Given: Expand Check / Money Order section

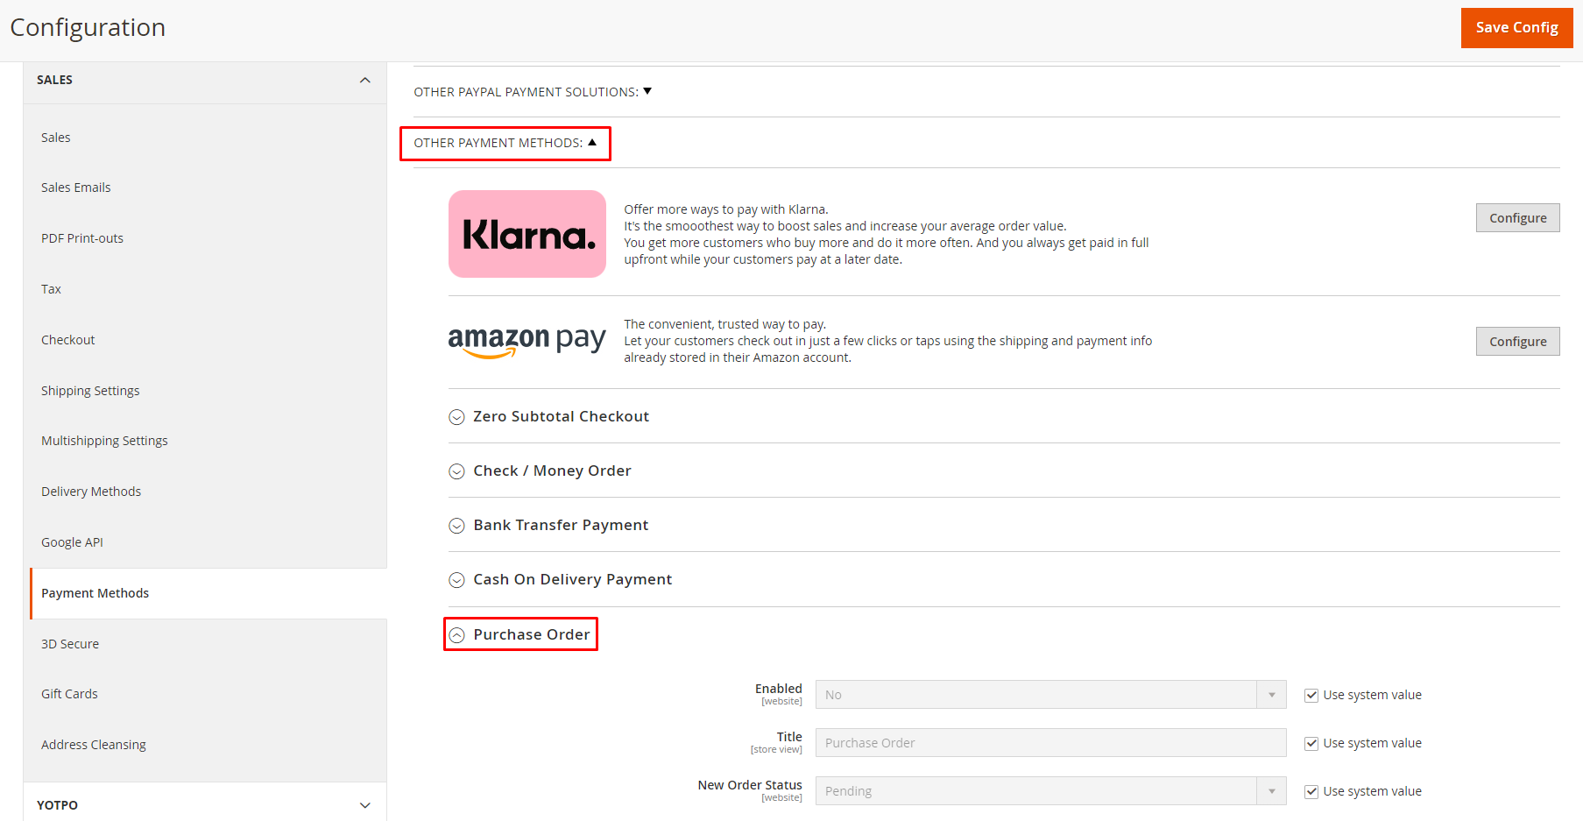Looking at the screenshot, I should [552, 471].
